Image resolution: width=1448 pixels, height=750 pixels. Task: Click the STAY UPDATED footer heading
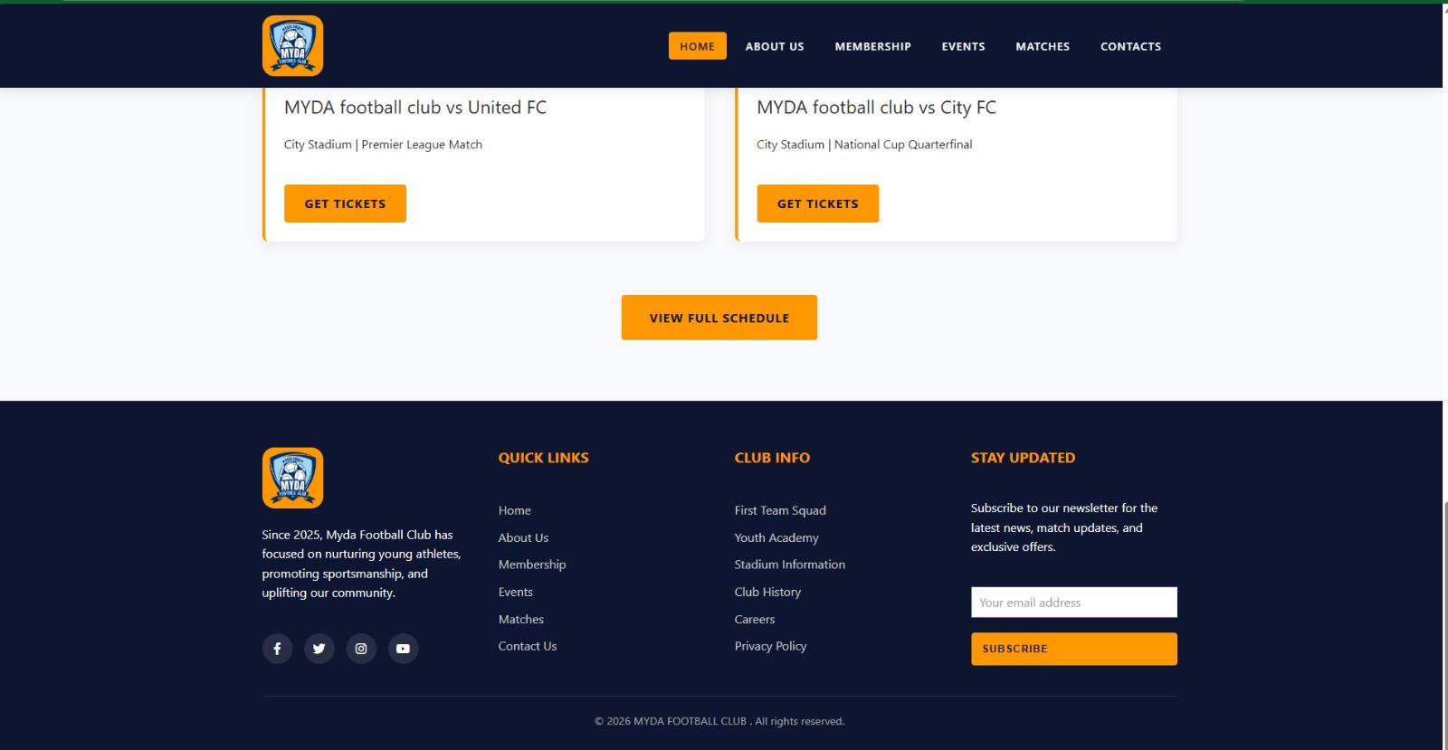[1023, 458]
